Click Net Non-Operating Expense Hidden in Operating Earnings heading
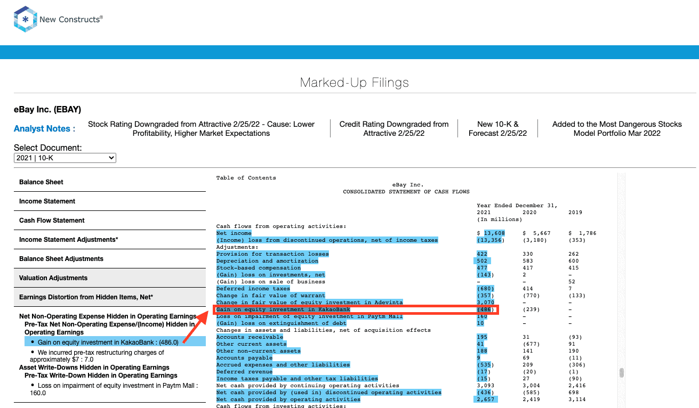 click(x=108, y=316)
